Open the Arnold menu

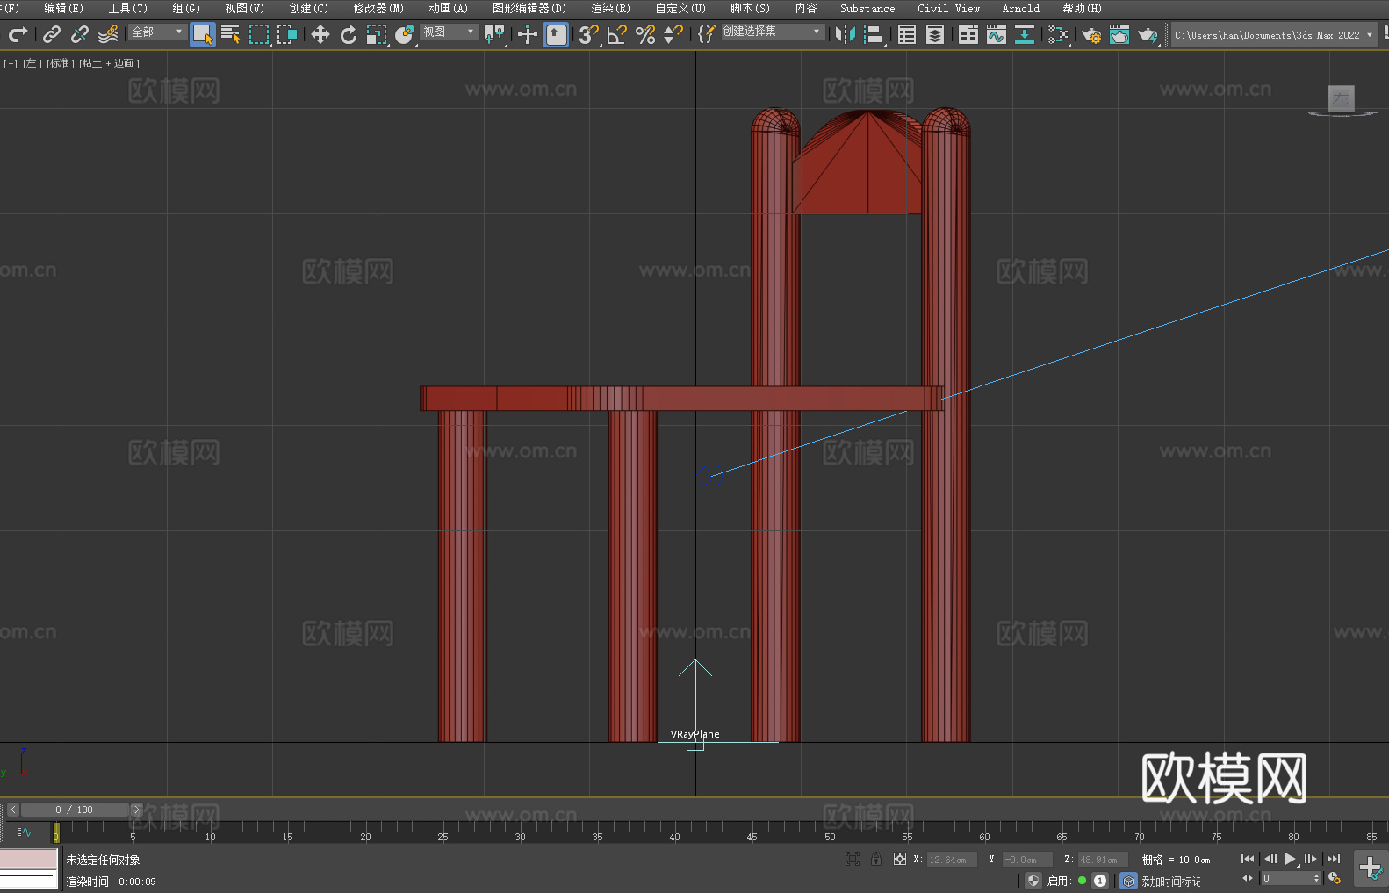[x=1021, y=8]
